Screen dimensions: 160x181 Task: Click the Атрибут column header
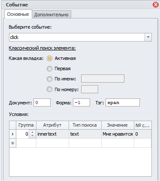coord(52,125)
